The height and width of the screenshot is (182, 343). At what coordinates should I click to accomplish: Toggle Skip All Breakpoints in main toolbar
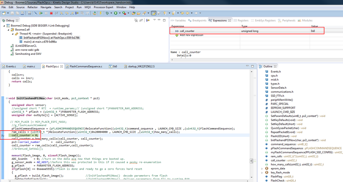[x=36, y=13]
